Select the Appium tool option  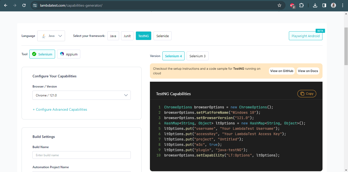pos(69,54)
